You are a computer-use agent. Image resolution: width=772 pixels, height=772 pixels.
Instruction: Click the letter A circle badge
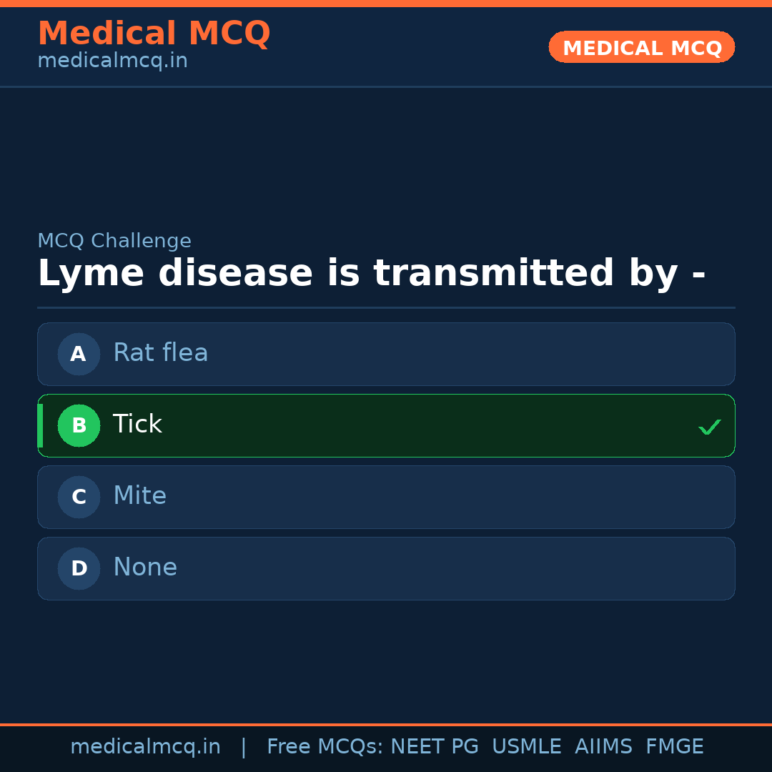79,354
